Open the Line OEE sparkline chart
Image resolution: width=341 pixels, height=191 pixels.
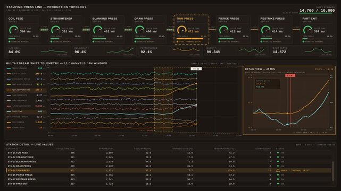tap(54, 51)
